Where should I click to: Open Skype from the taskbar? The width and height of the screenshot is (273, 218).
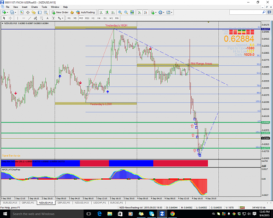tap(152, 214)
